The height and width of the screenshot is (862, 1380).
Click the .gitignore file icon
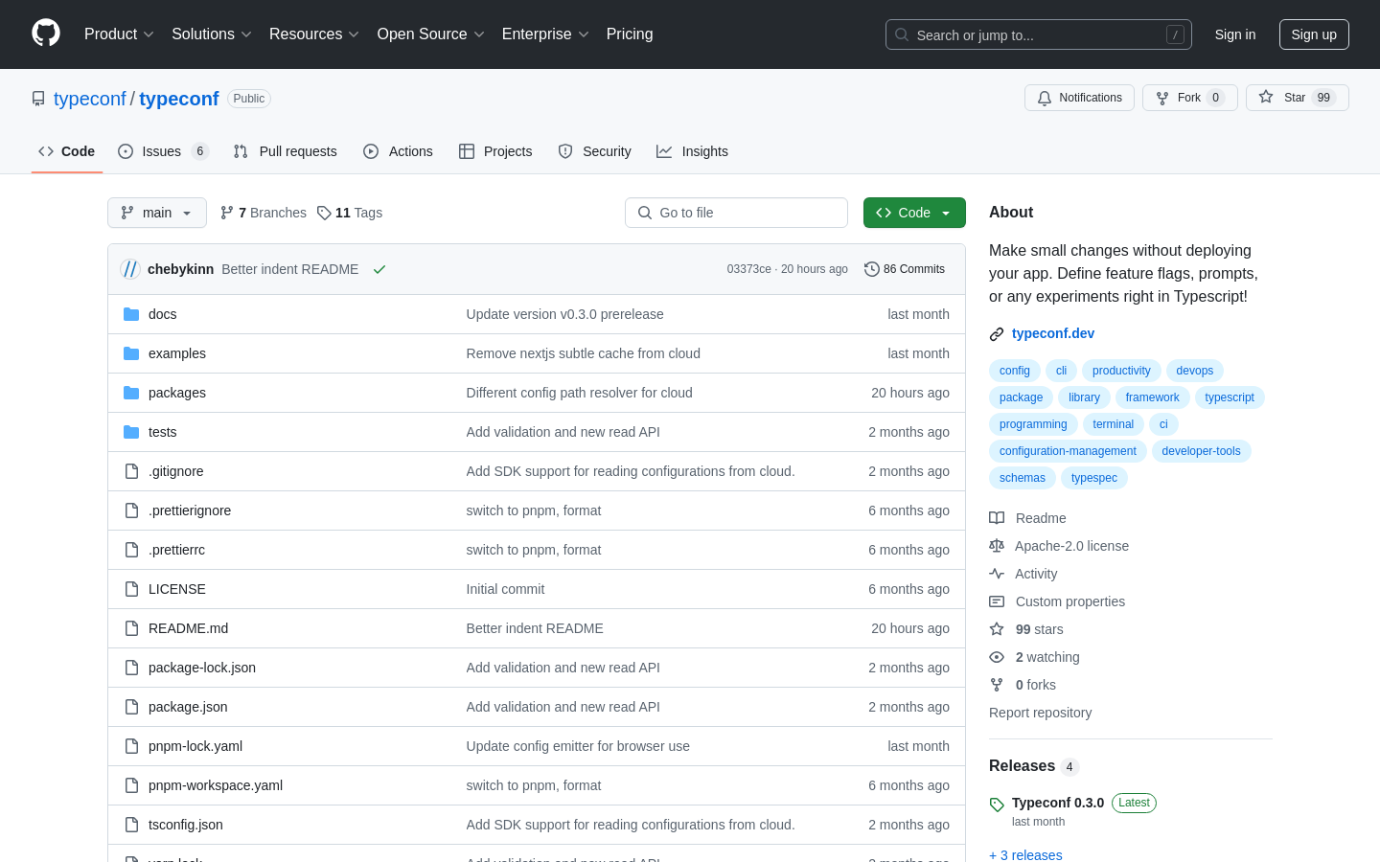[131, 471]
